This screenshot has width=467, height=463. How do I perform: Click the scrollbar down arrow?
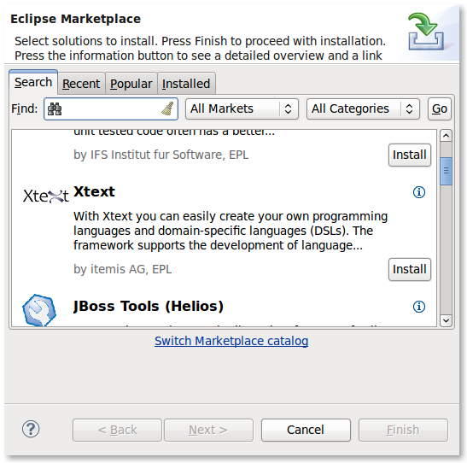click(x=446, y=320)
